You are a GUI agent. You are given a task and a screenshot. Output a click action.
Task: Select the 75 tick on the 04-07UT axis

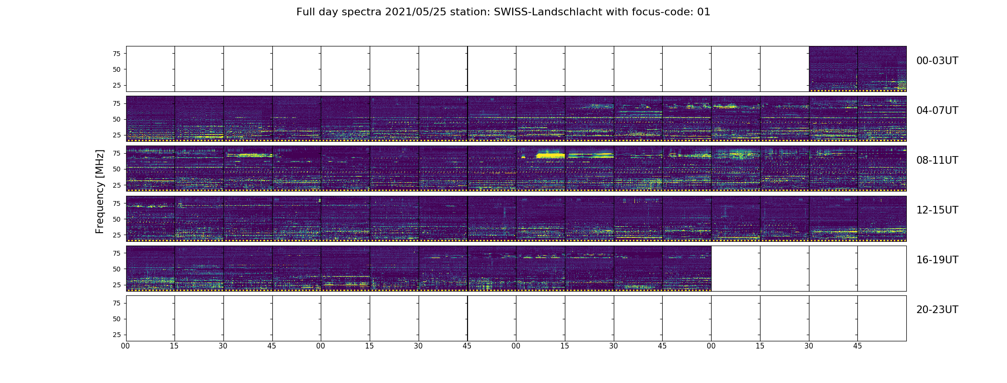coord(116,103)
